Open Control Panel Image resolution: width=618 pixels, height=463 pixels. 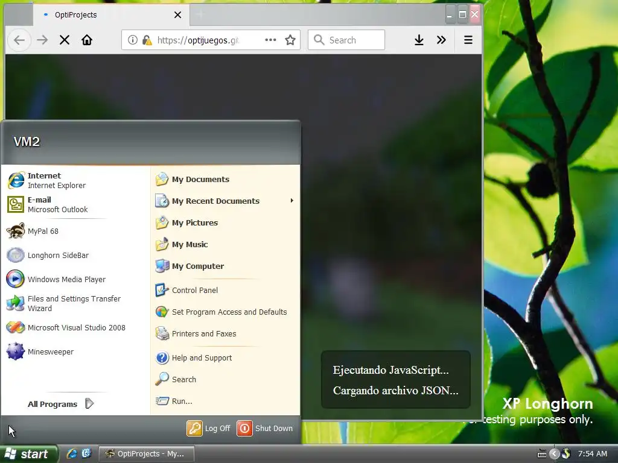click(x=226, y=290)
